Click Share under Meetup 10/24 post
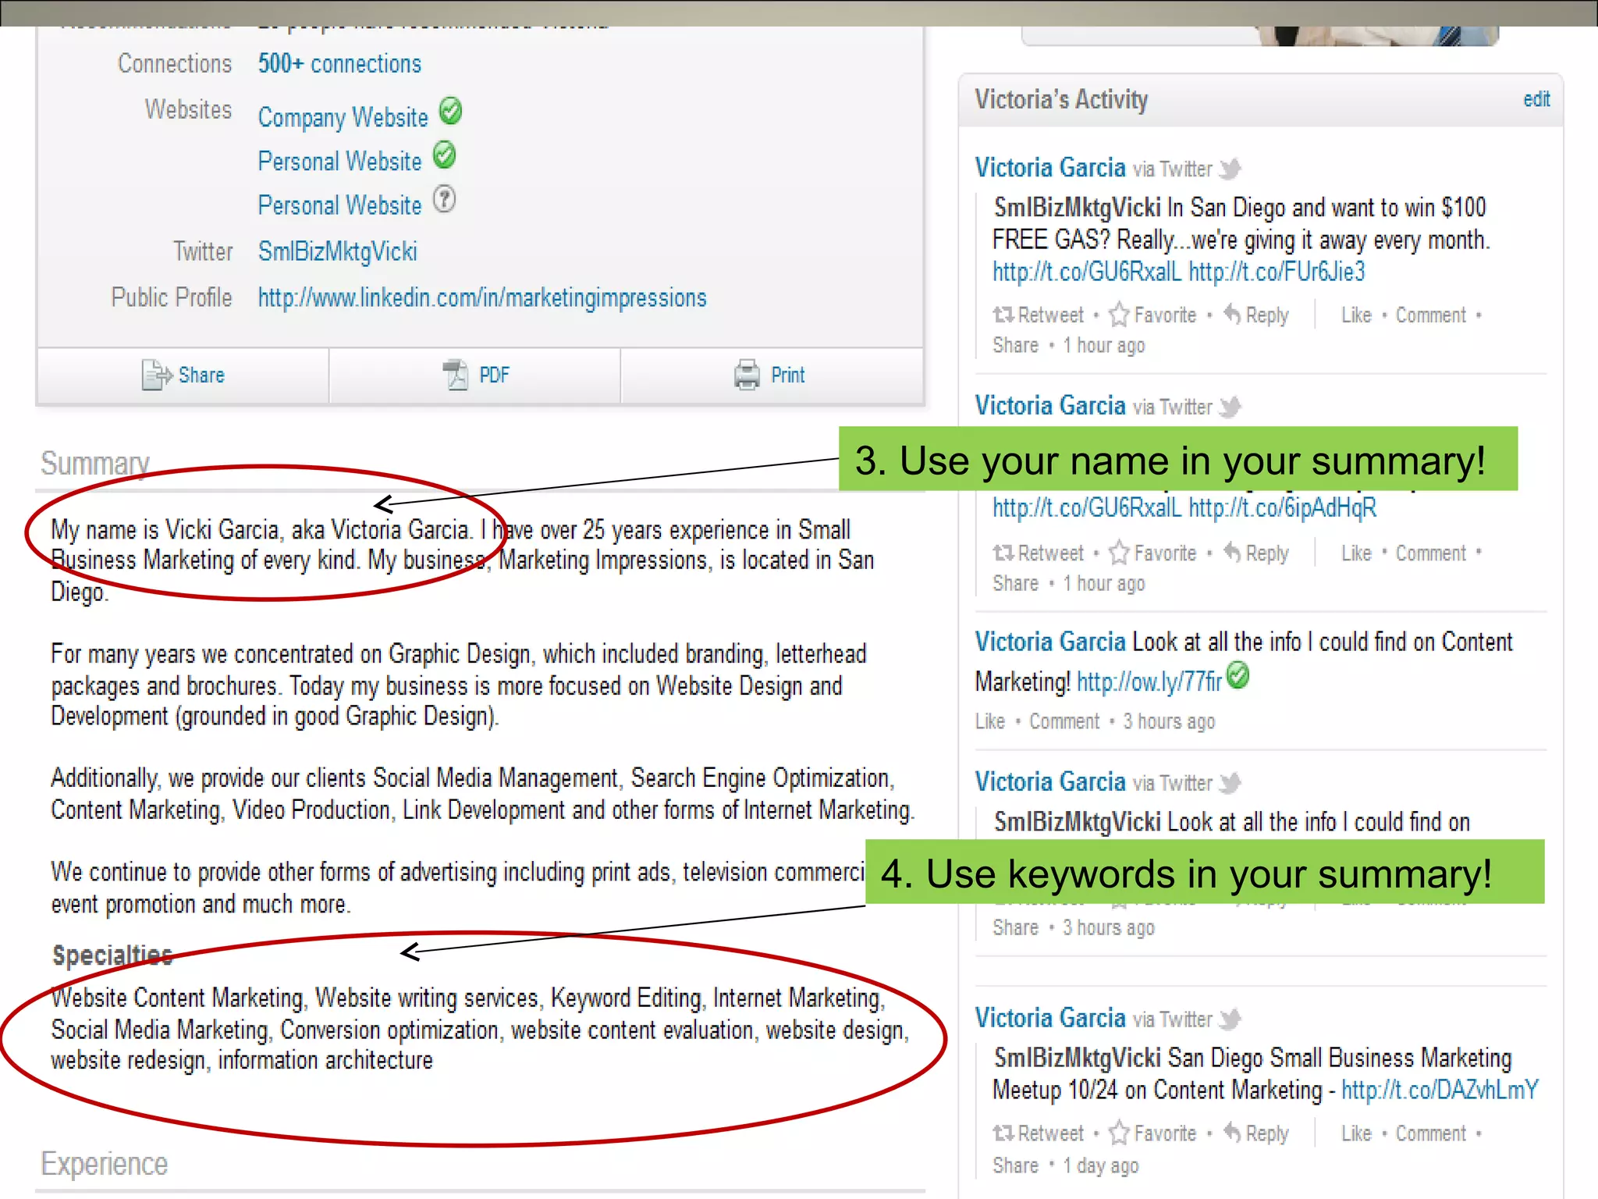This screenshot has height=1199, width=1598. tap(1015, 1165)
